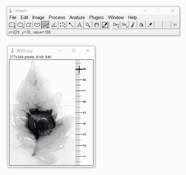Open the Window menu
186x175 pixels.
pos(116,18)
